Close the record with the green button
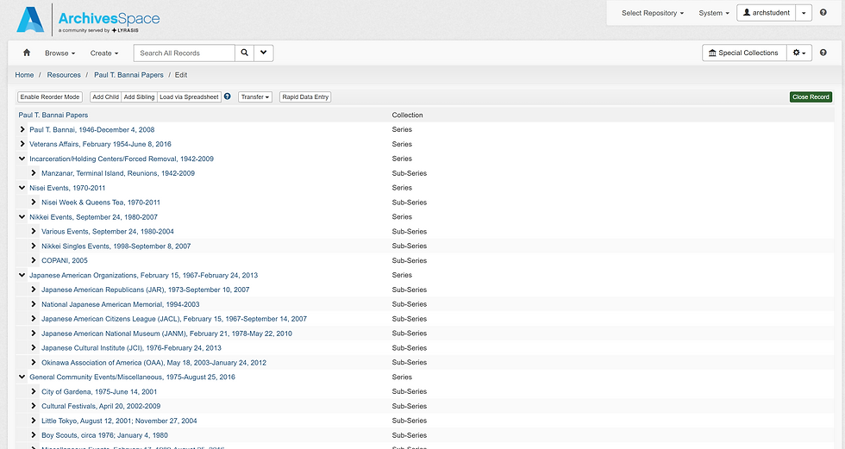Image resolution: width=845 pixels, height=449 pixels. (x=811, y=97)
